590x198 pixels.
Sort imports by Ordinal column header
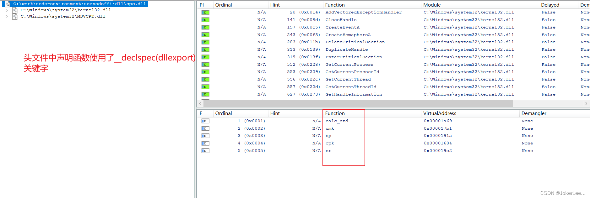pyautogui.click(x=240, y=5)
